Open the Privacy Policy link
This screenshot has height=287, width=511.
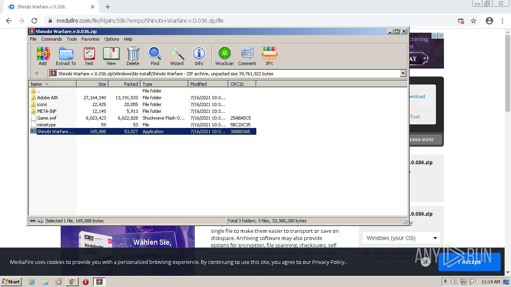pos(329,262)
